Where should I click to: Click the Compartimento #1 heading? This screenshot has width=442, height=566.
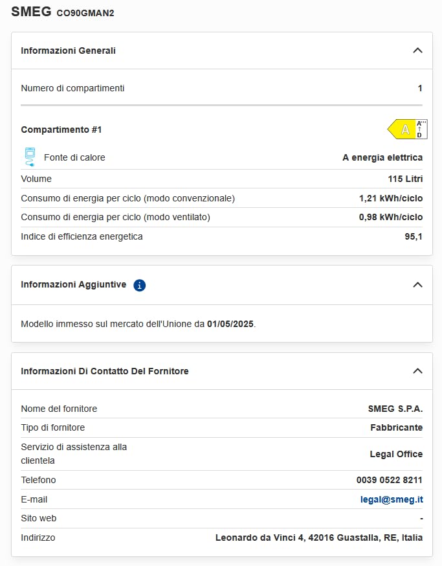[61, 130]
